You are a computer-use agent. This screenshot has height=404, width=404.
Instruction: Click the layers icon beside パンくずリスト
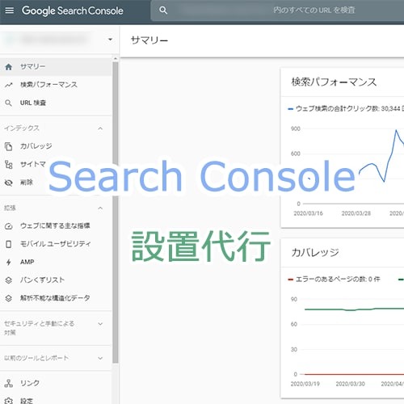pyautogui.click(x=9, y=280)
